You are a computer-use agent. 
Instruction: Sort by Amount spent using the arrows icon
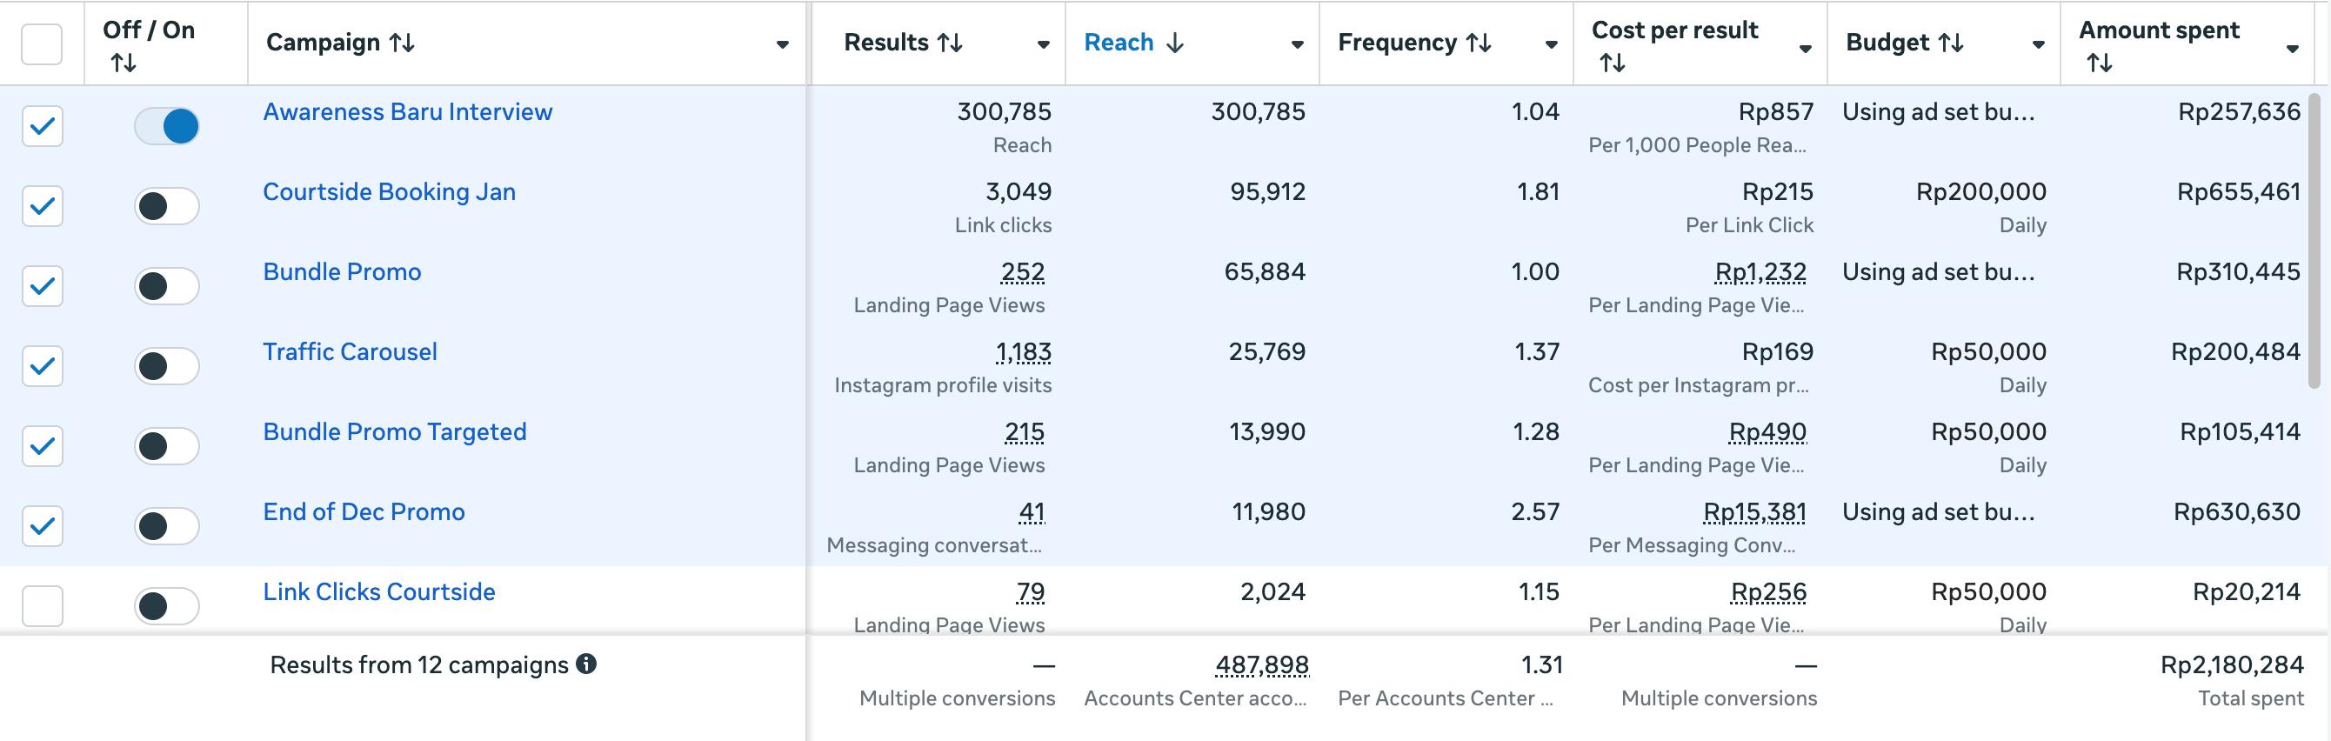pyautogui.click(x=2099, y=63)
